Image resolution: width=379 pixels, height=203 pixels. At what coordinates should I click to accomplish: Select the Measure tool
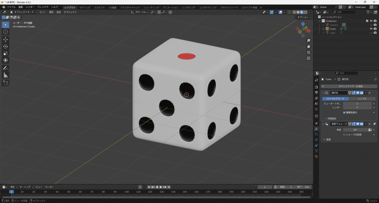point(5,75)
